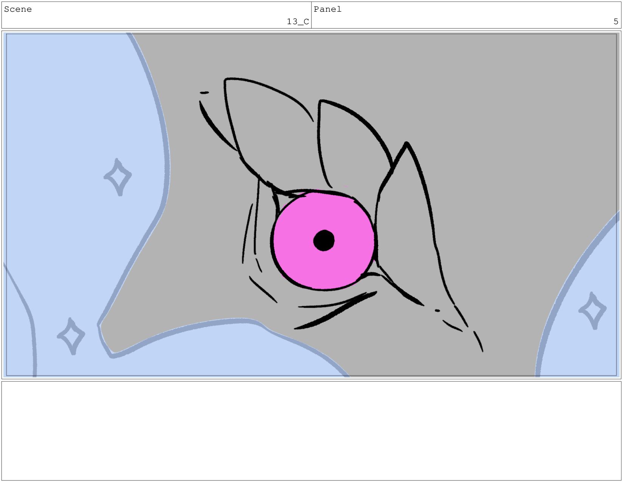Click the scene number 13_C
This screenshot has height=482, width=623.
point(298,22)
